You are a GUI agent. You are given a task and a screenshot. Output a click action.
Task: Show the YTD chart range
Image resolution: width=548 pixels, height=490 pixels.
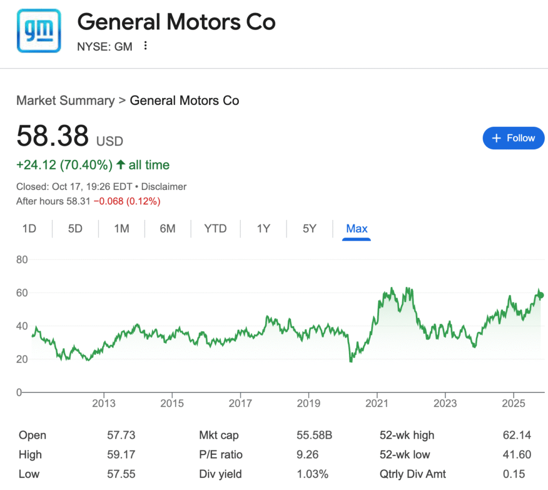[x=215, y=229]
